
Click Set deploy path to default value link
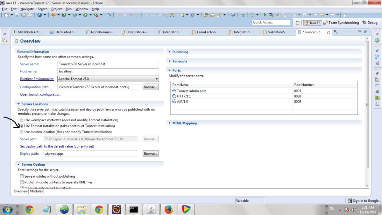[x=57, y=146]
